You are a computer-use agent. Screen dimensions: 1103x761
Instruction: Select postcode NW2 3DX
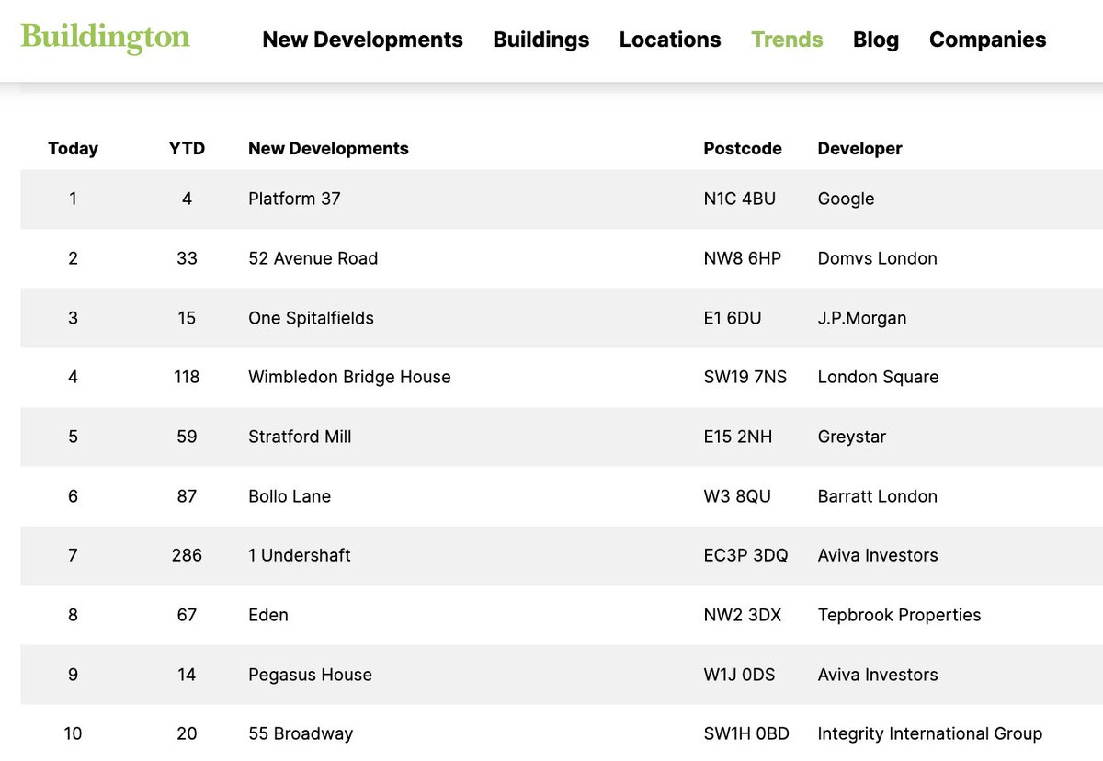(x=742, y=615)
